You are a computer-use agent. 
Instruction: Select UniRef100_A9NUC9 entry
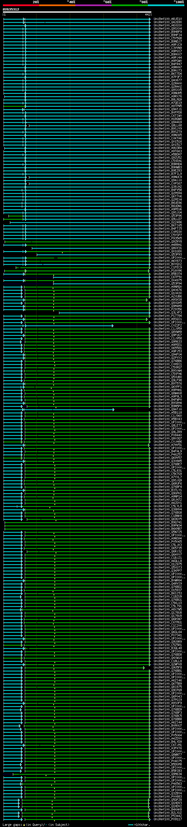point(168,177)
